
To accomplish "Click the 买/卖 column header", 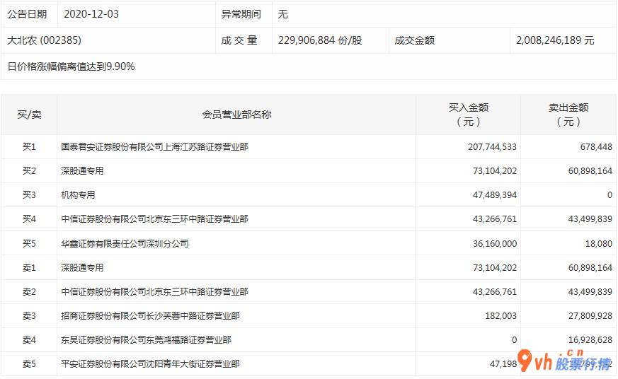I will point(29,115).
